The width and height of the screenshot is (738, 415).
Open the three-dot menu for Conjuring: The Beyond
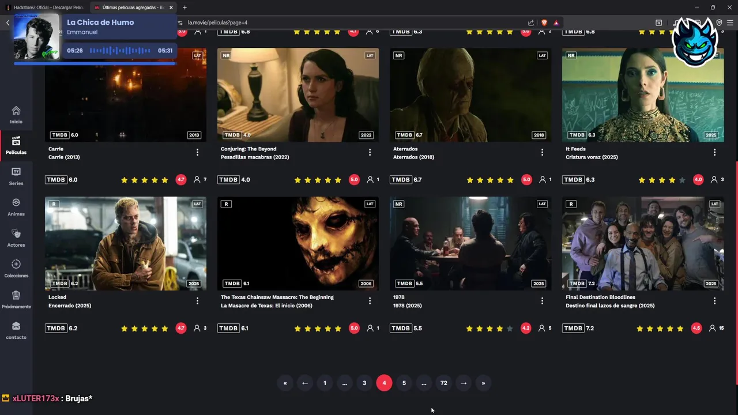[x=370, y=152]
